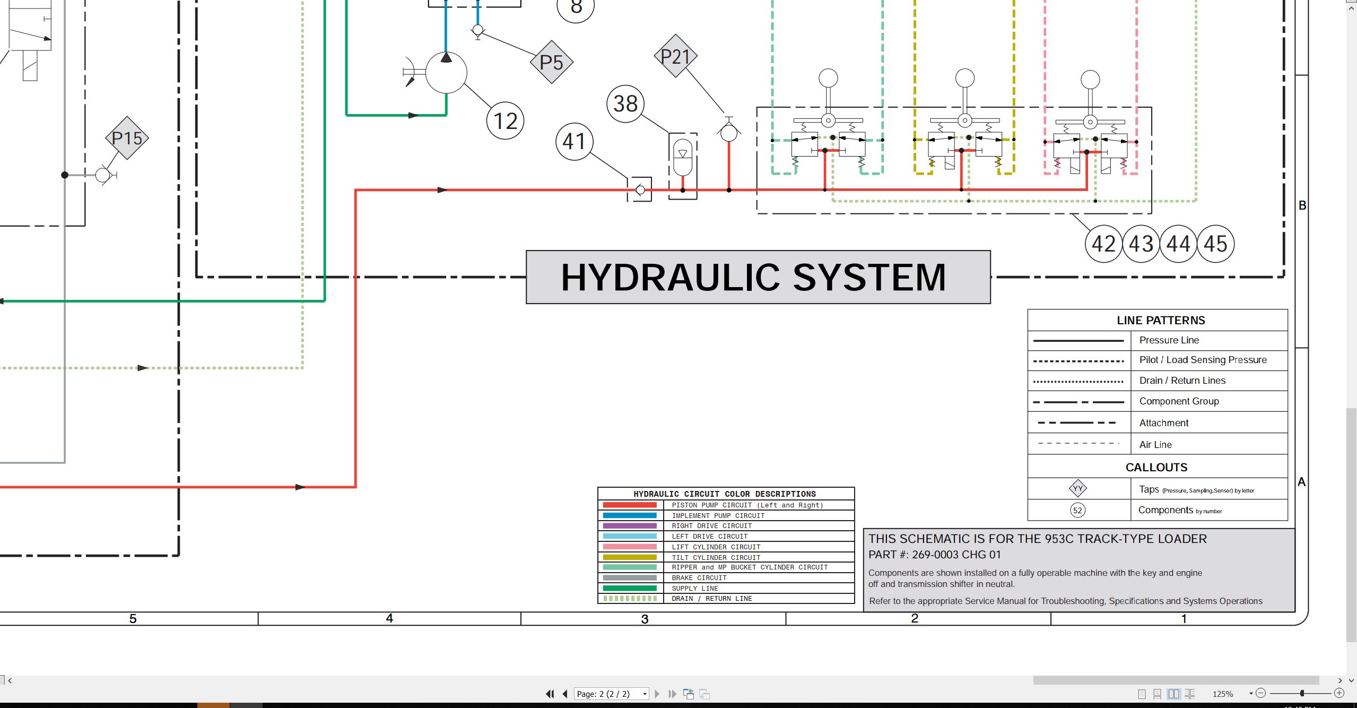The image size is (1357, 708).
Task: Click the red PISTON PUMP CIRCUIT swatch
Action: (x=630, y=505)
